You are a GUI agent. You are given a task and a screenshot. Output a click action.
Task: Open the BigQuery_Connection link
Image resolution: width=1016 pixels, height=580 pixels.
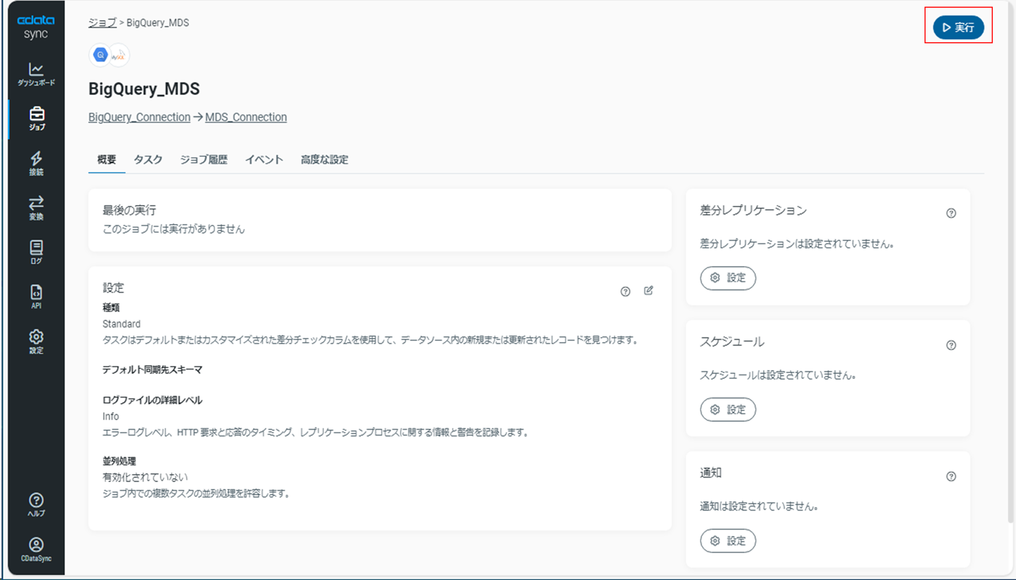click(139, 117)
